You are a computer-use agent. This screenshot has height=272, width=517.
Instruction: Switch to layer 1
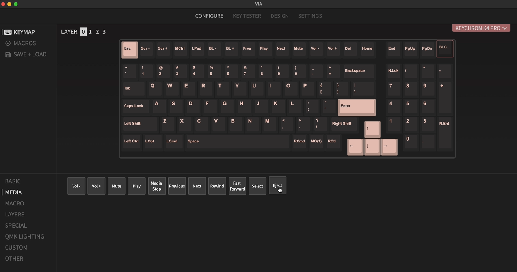(x=90, y=32)
